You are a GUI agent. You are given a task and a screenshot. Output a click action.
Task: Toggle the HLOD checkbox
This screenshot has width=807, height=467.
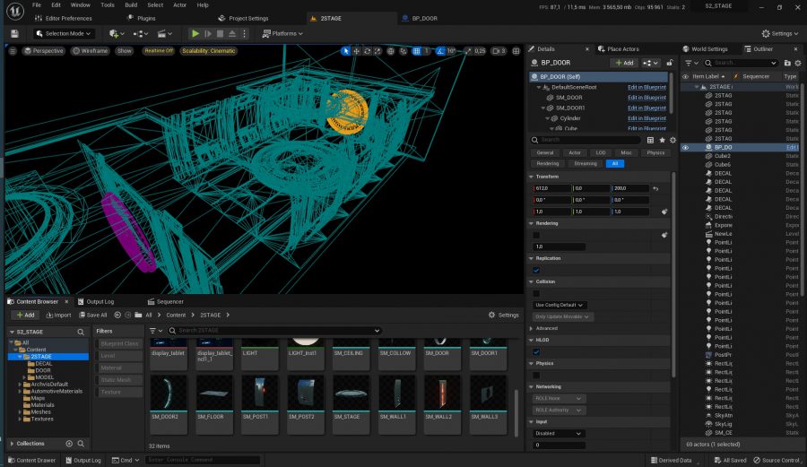(x=536, y=351)
